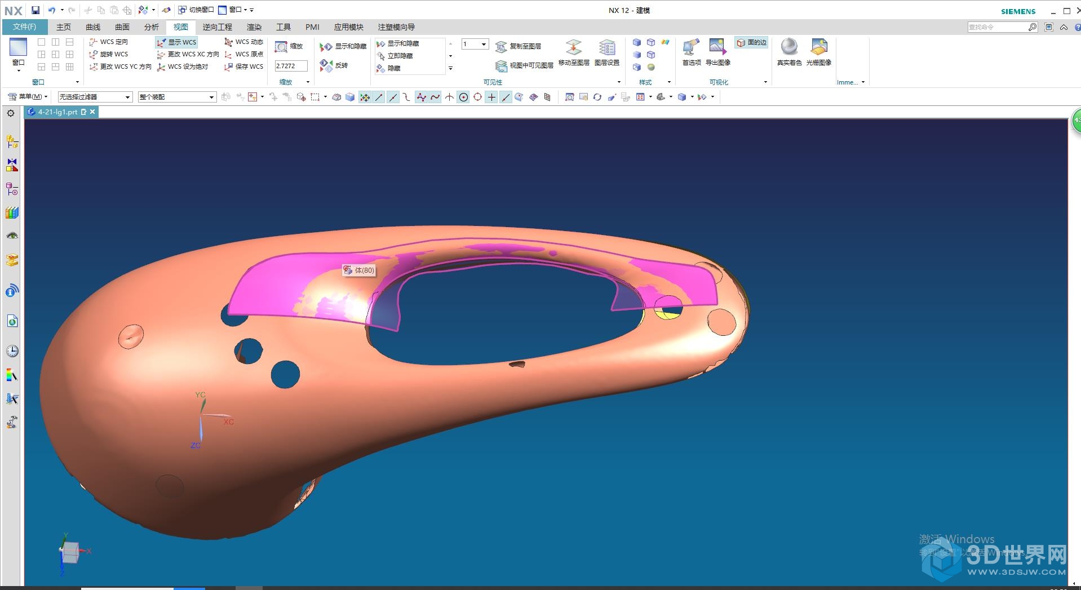Click the rectangle selection icon in selection bar
Image resolution: width=1081 pixels, height=590 pixels.
pos(315,97)
